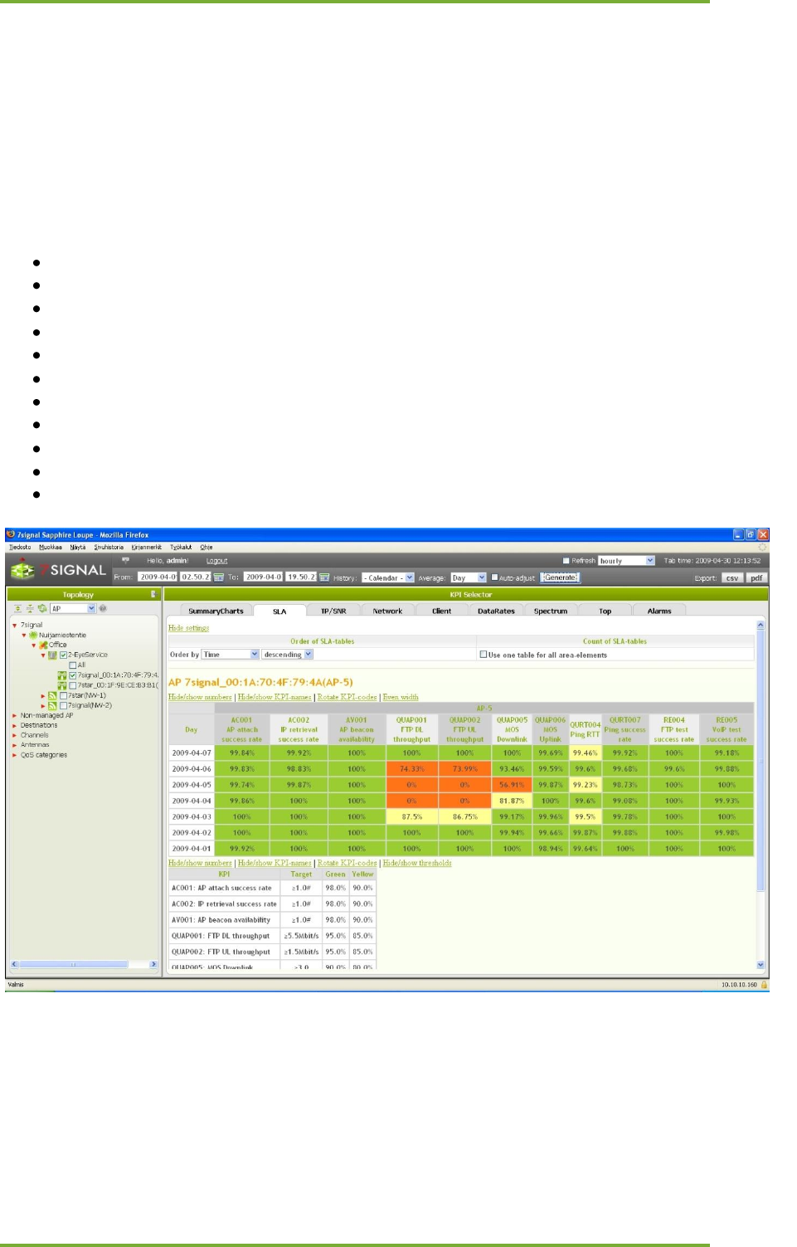The height and width of the screenshot is (1247, 797).
Task: Expand the Destinations tree node
Action: (14, 725)
